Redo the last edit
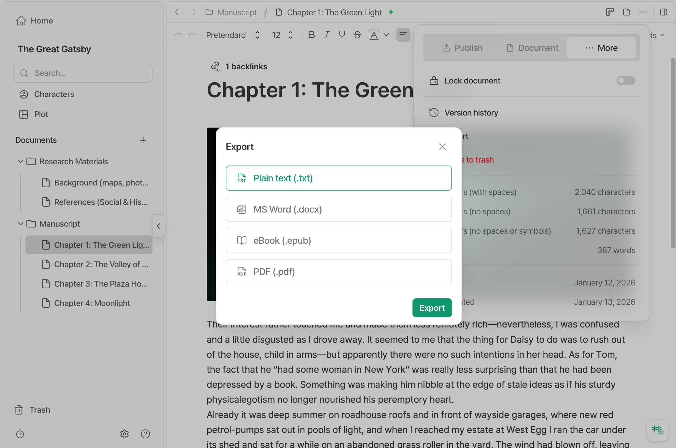The height and width of the screenshot is (448, 676). (193, 35)
